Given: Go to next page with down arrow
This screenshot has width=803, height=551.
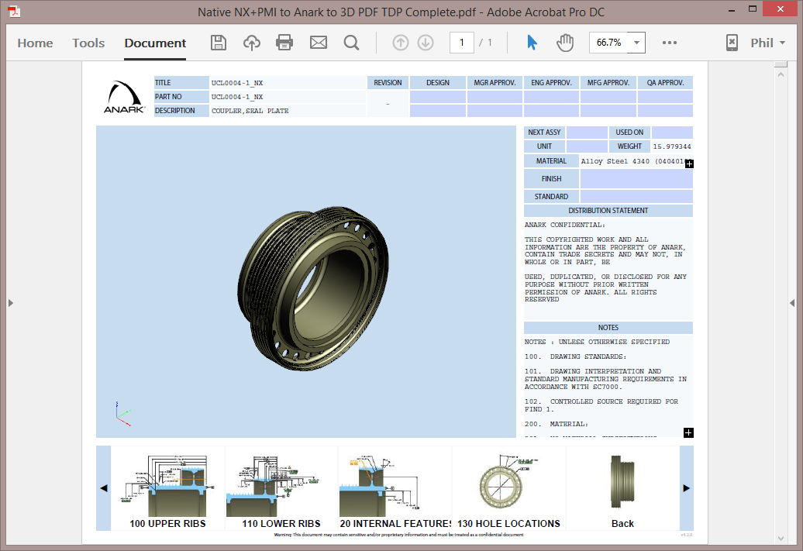Looking at the screenshot, I should (425, 43).
